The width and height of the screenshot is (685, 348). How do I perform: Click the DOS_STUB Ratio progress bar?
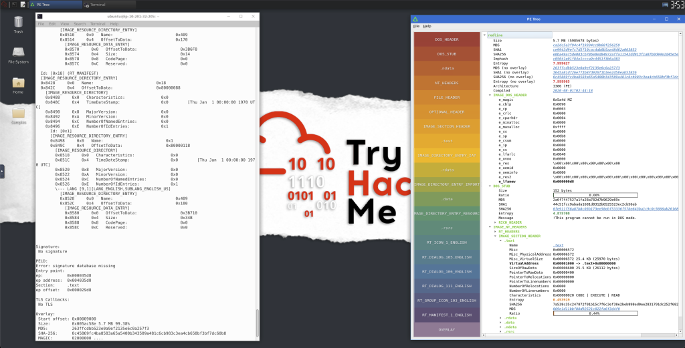[595, 195]
